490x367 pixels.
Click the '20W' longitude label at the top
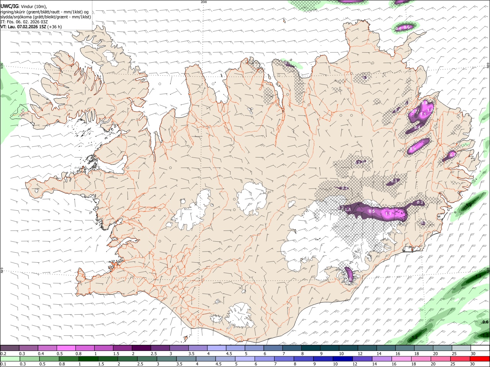[x=204, y=2]
